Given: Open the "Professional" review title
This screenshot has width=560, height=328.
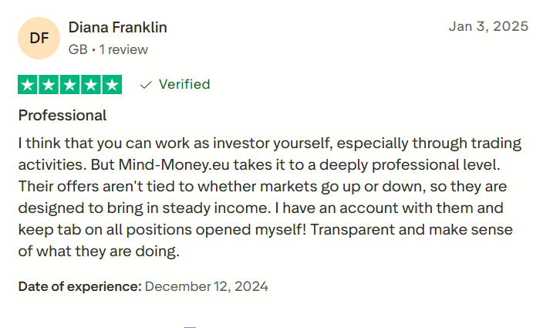Looking at the screenshot, I should 62,116.
